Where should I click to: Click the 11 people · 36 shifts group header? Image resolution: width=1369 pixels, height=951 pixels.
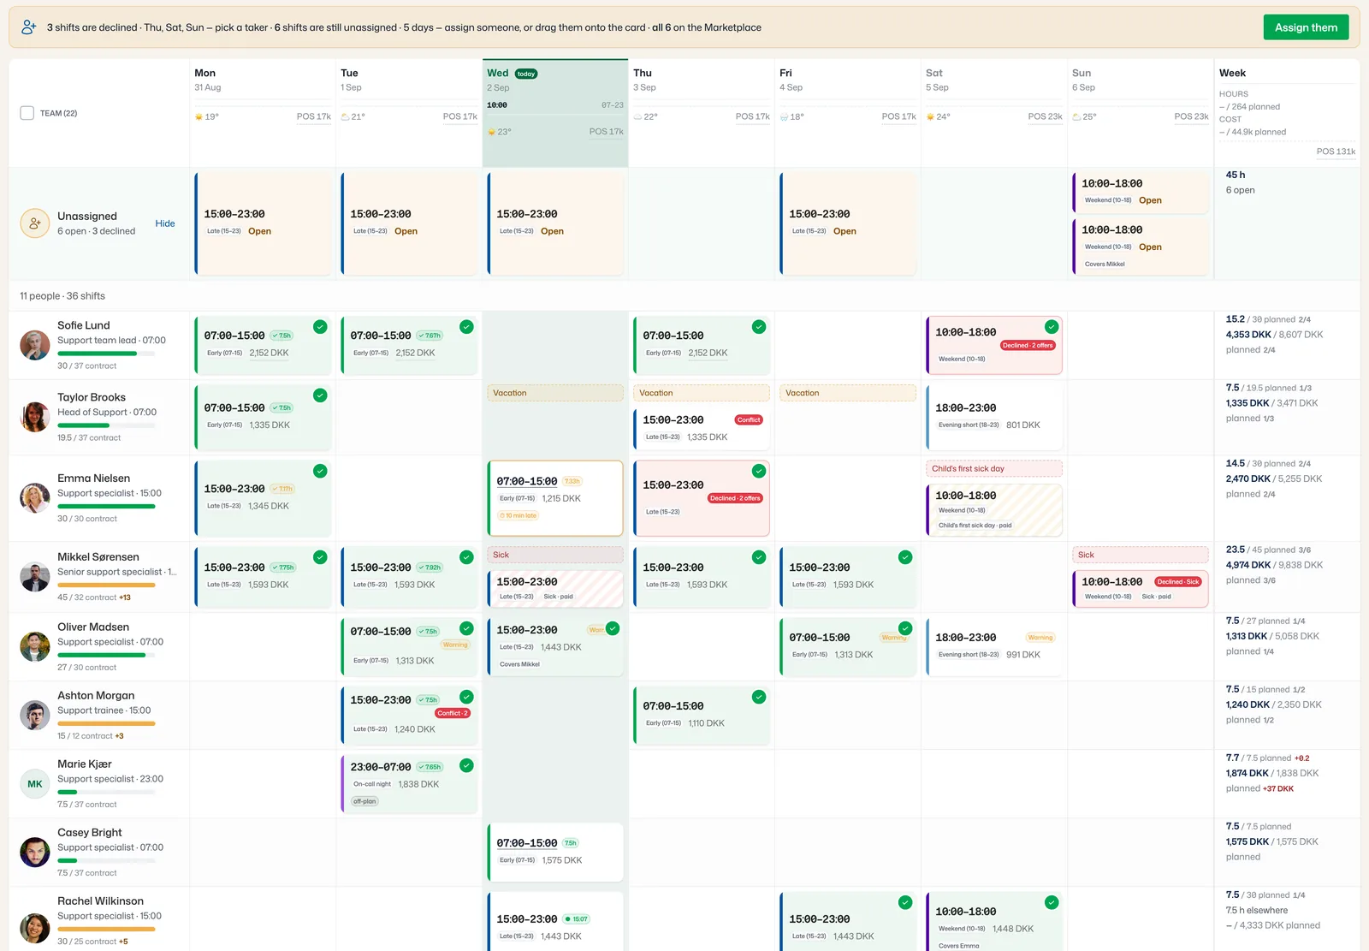62,296
